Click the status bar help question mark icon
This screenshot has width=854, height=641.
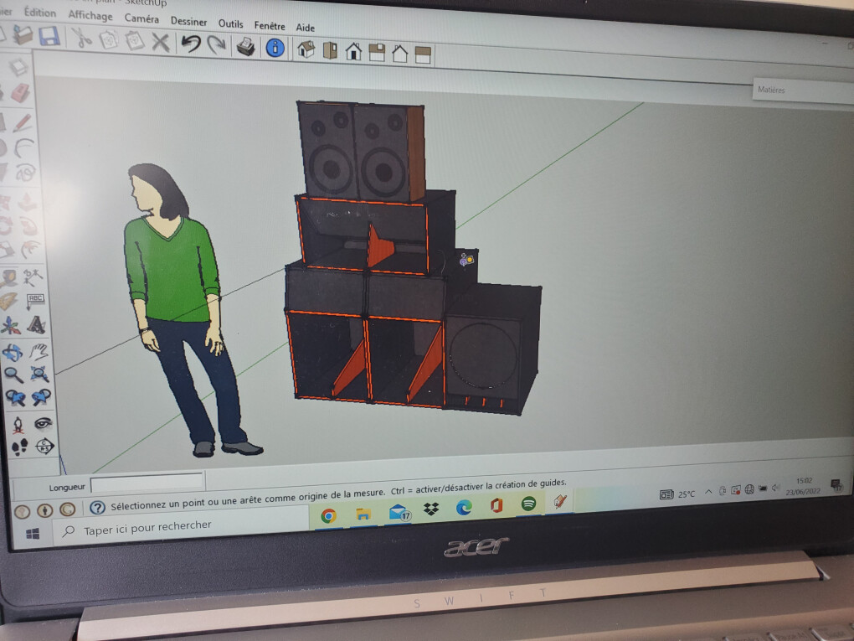(97, 508)
